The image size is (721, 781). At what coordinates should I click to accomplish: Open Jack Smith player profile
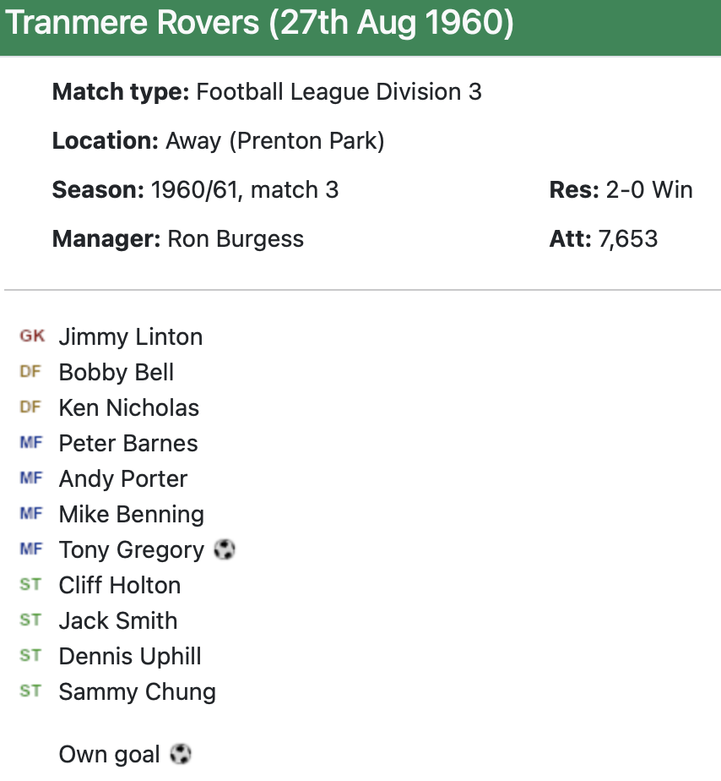click(x=118, y=621)
